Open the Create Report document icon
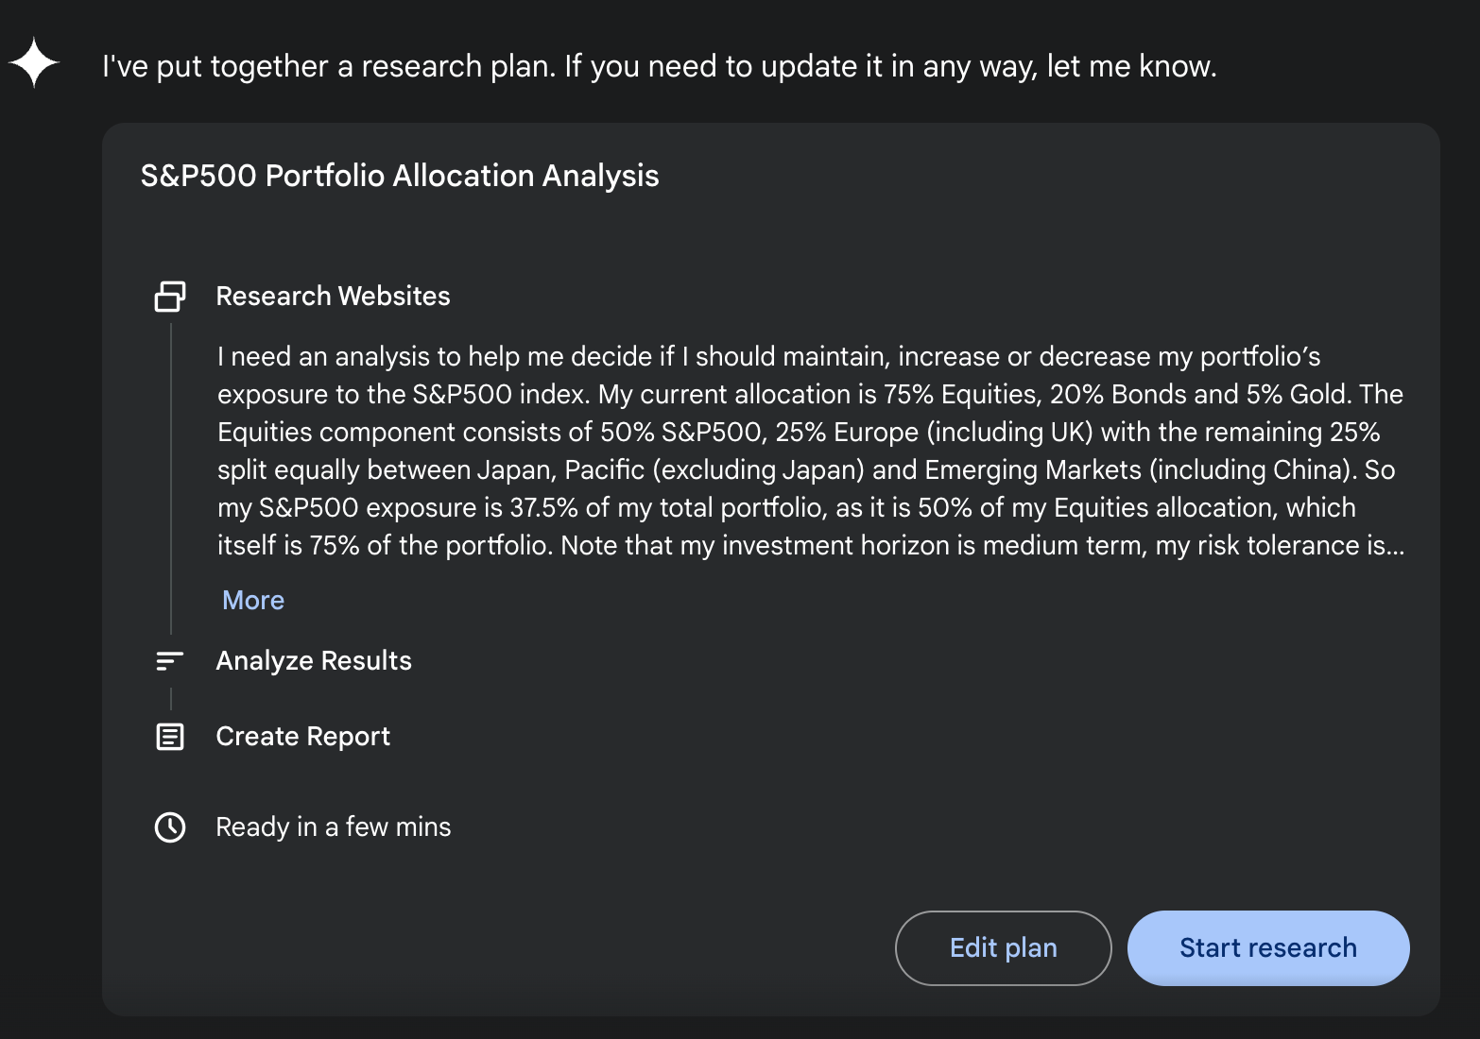 (169, 736)
